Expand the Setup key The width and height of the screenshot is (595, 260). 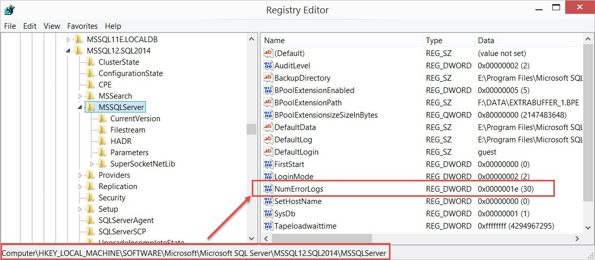(80, 209)
